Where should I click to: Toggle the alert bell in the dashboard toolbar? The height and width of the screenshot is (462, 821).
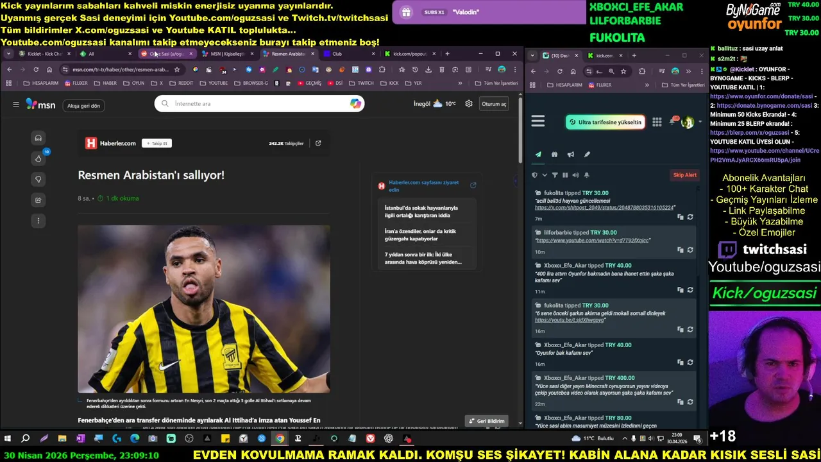[586, 175]
